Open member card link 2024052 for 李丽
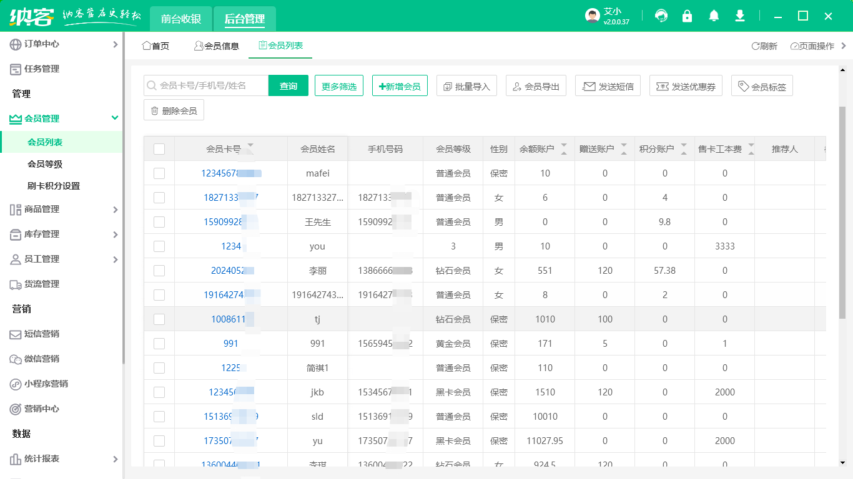The image size is (853, 479). 231,270
